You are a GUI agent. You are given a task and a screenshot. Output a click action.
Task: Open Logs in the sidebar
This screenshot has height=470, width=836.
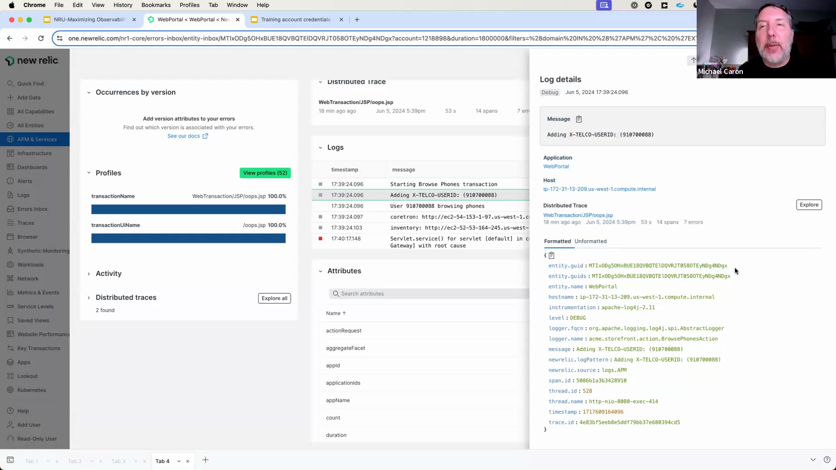coord(24,195)
